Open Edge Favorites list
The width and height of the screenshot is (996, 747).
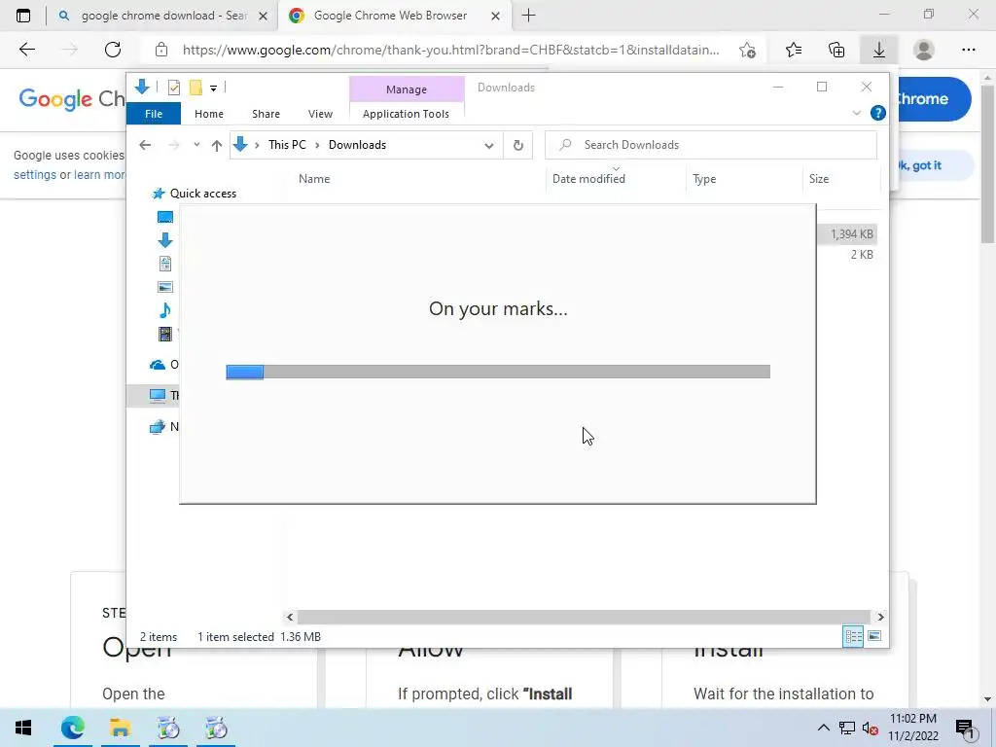(x=794, y=50)
